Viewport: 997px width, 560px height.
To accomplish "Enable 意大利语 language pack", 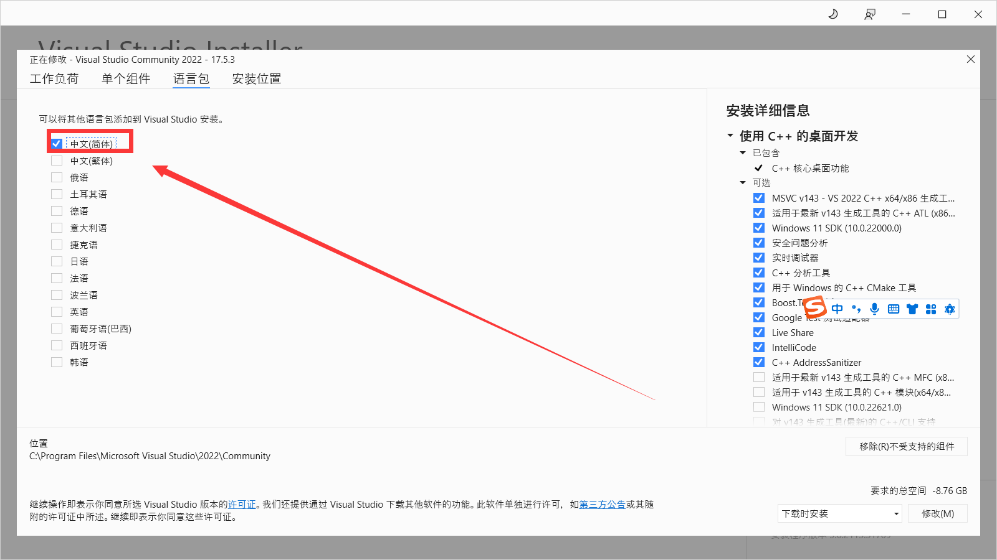I will pyautogui.click(x=57, y=228).
